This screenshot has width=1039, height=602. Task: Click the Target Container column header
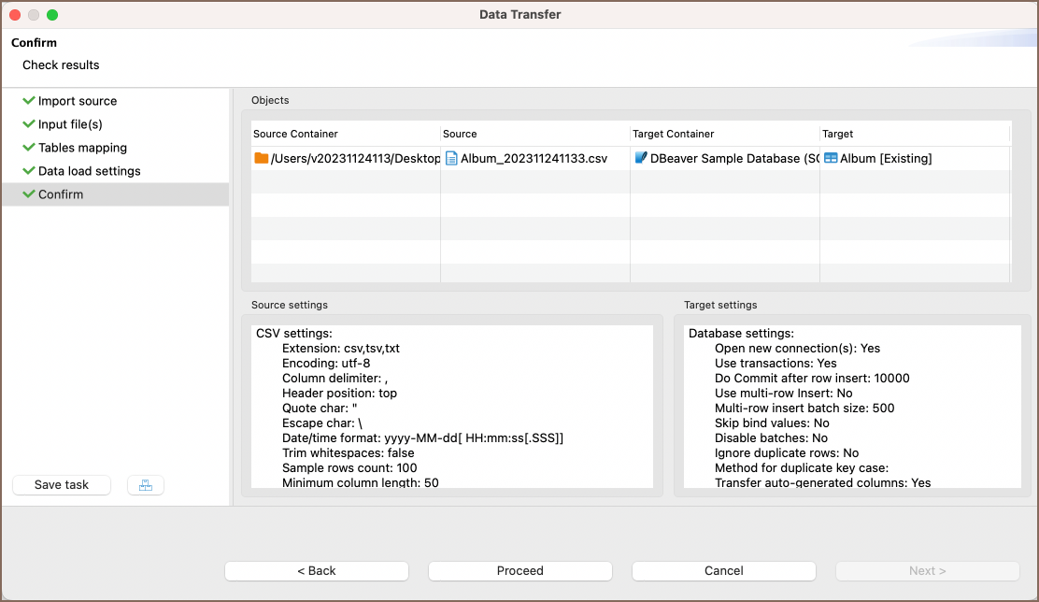[x=673, y=134]
